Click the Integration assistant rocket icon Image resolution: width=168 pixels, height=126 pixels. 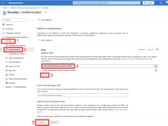3,33
